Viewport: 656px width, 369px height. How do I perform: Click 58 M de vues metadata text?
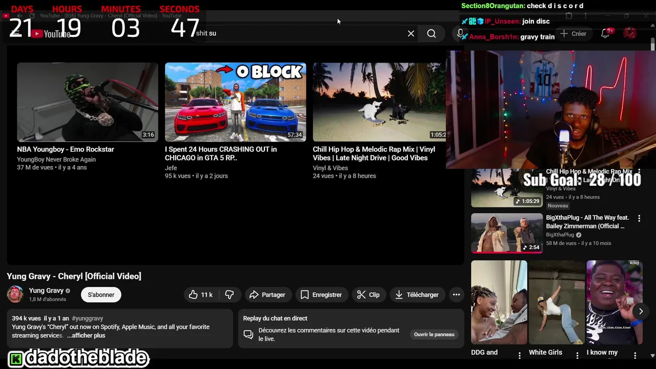pos(561,243)
